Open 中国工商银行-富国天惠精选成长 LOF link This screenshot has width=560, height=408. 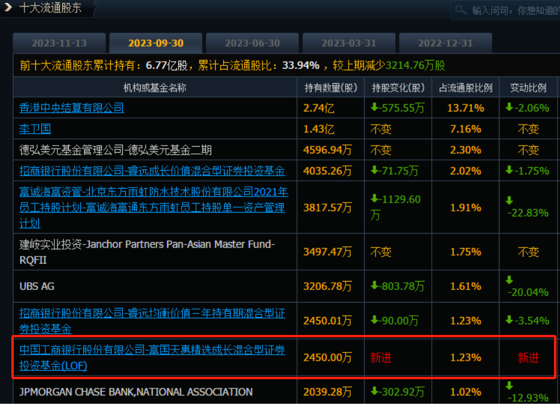click(x=152, y=358)
